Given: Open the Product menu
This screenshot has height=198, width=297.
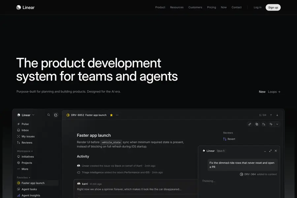Looking at the screenshot, I should (x=160, y=7).
